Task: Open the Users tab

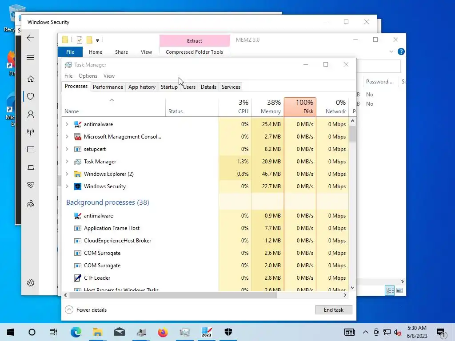Action: pyautogui.click(x=189, y=87)
